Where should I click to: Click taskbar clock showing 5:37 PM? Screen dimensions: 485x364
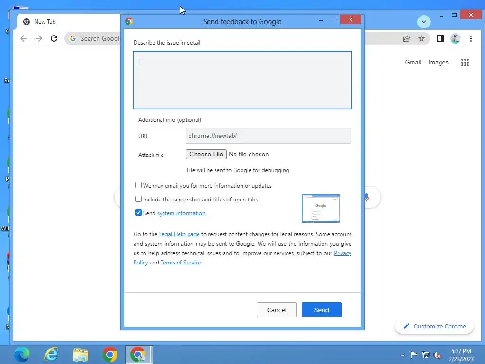[461, 355]
